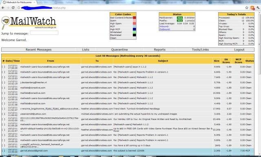This screenshot has height=157, width=261.
Task: Click the MailScanner YES status indicator
Action: point(180,18)
